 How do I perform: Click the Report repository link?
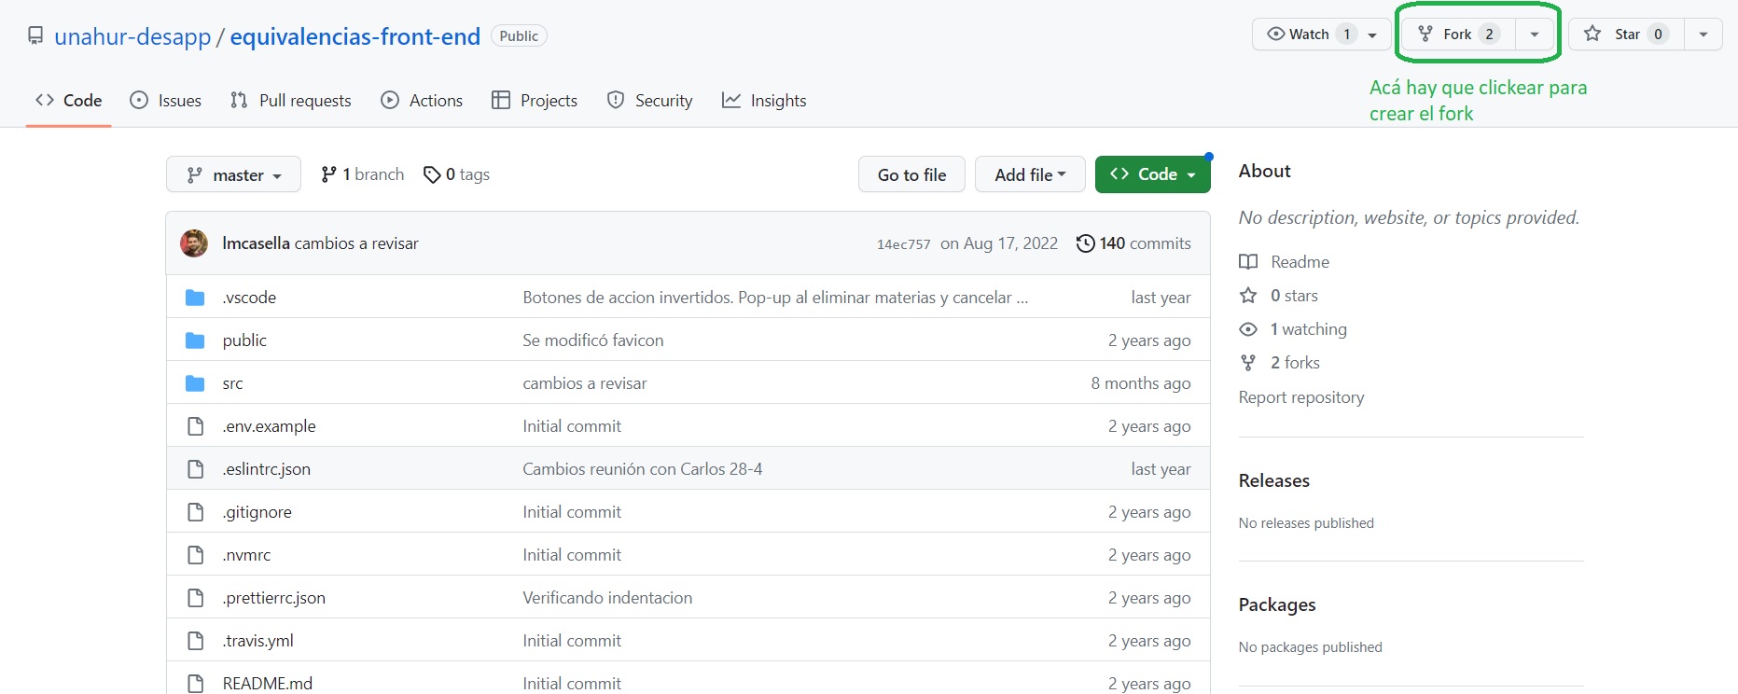1300,397
